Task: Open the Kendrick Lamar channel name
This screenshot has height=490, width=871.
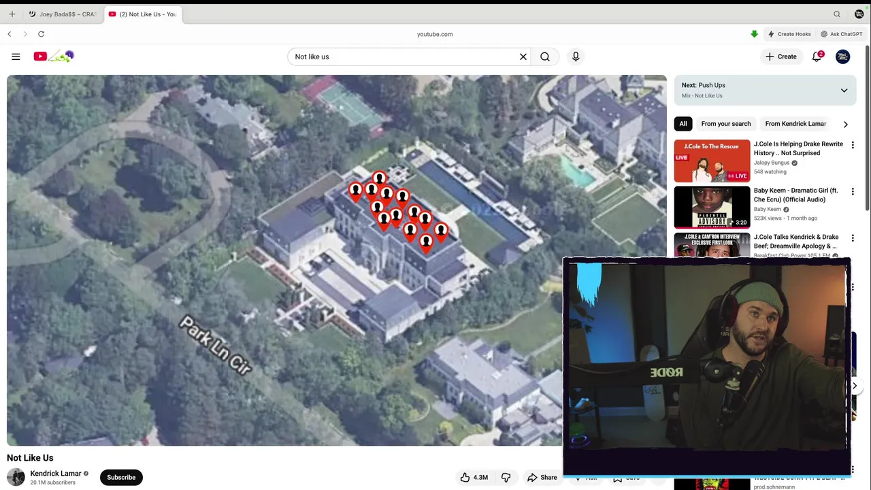Action: click(56, 473)
